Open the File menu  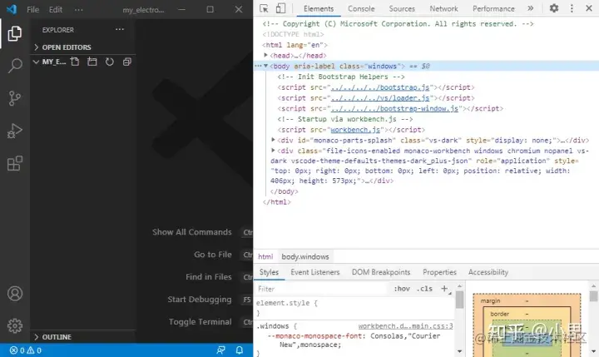tap(32, 9)
